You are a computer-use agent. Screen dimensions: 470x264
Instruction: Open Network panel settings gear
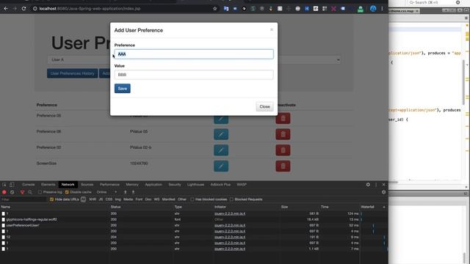point(383,192)
